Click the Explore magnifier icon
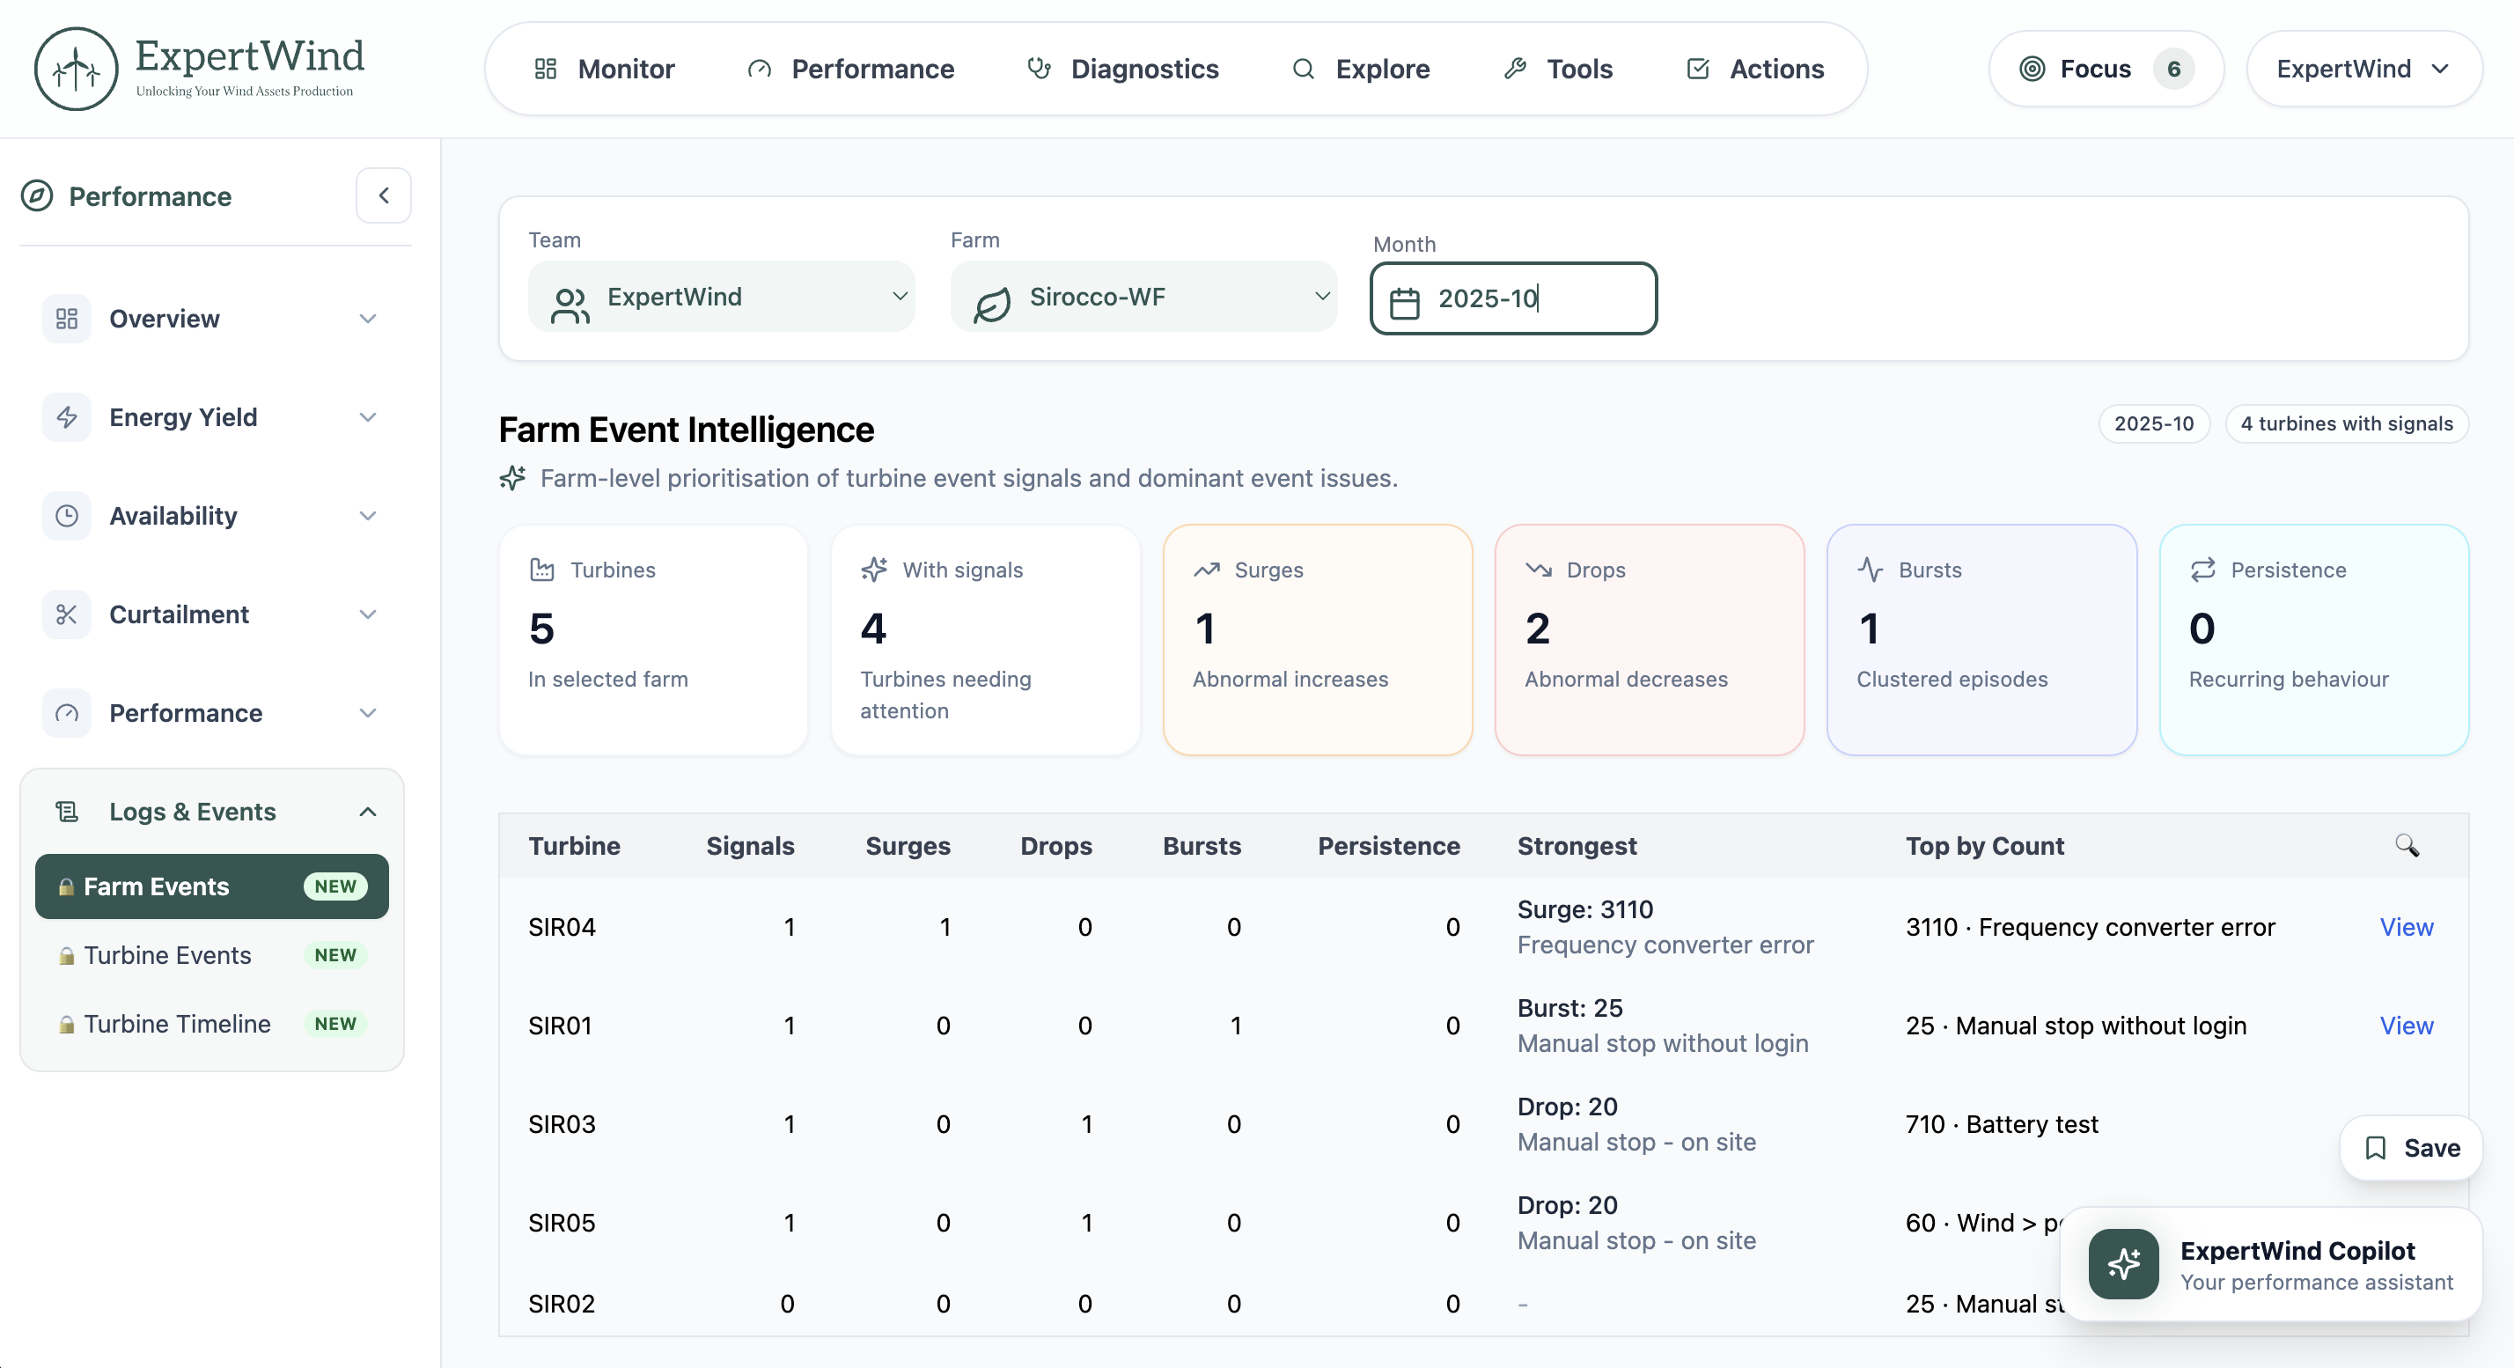This screenshot has width=2514, height=1368. [1303, 69]
